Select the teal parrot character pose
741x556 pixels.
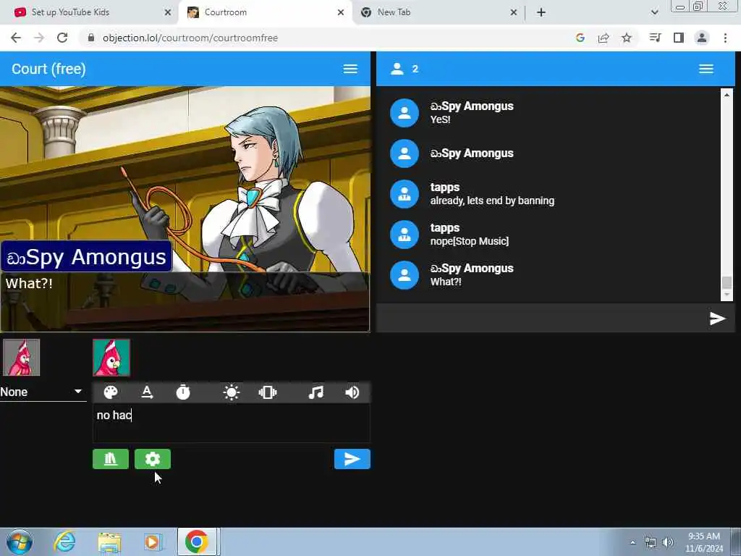[111, 358]
